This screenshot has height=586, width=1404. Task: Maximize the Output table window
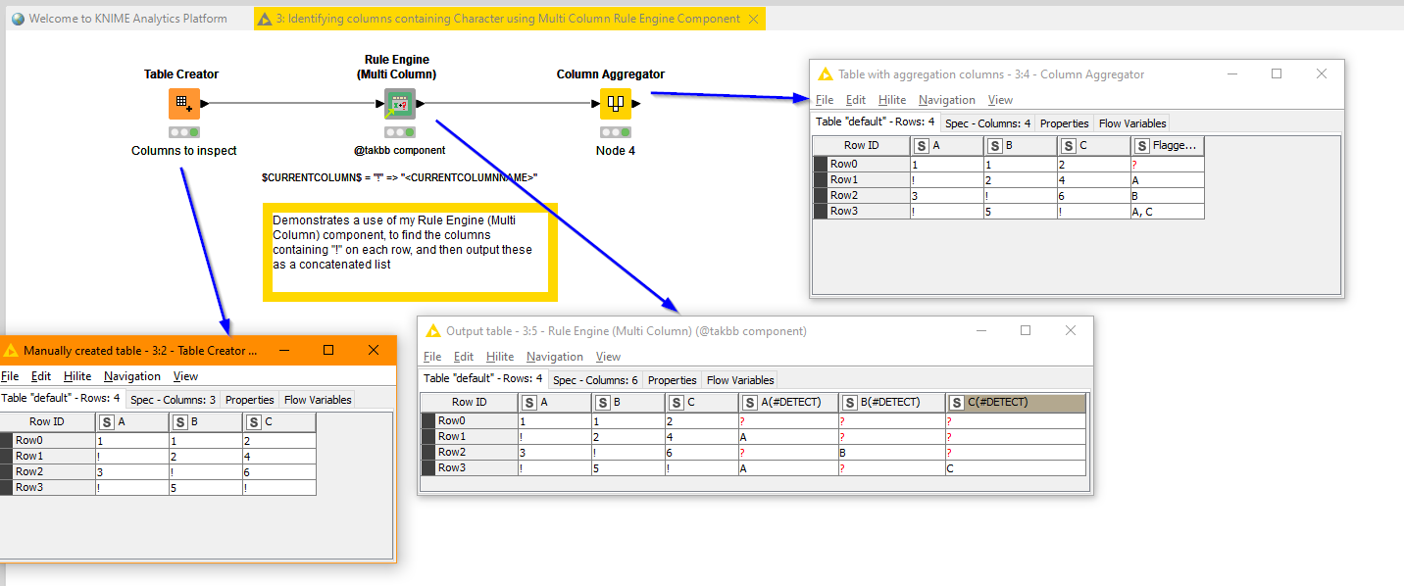point(1026,331)
